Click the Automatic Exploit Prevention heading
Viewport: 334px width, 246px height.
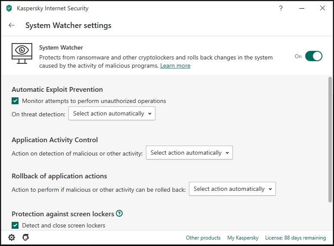[x=57, y=90]
